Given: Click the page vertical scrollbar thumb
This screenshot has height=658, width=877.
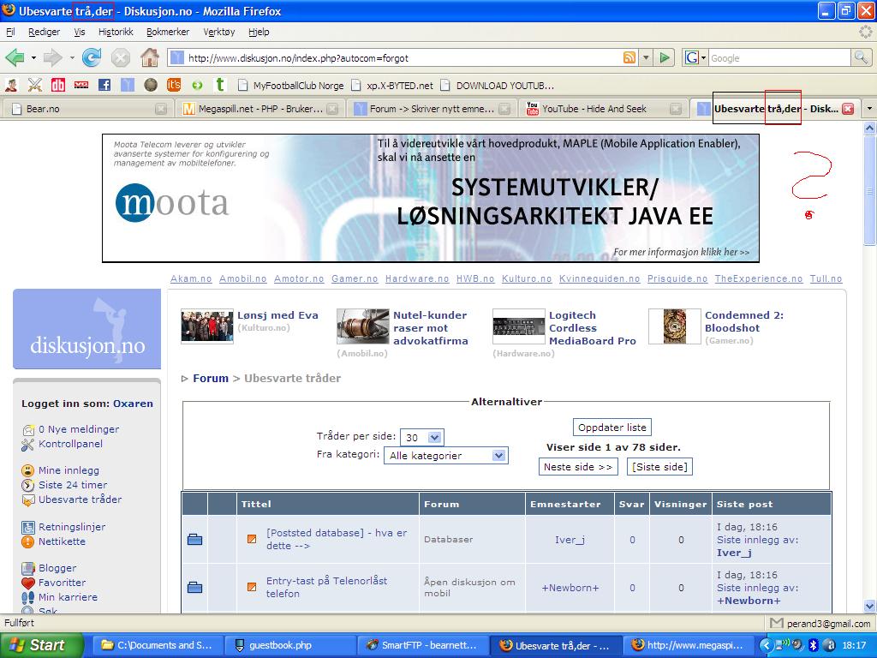Looking at the screenshot, I should (x=869, y=190).
